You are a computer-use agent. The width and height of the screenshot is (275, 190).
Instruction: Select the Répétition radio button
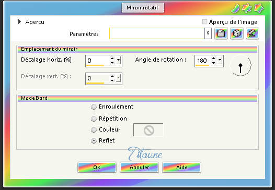point(94,118)
